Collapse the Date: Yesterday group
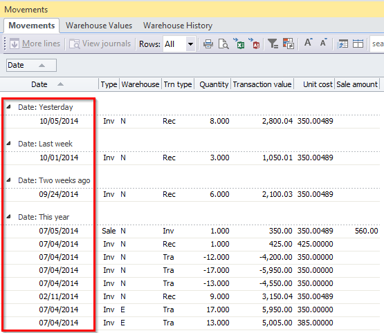The image size is (384, 333). coord(9,106)
